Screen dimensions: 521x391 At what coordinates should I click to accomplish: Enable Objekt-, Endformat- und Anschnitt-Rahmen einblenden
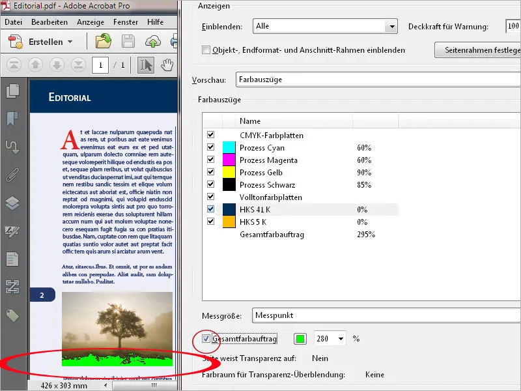(206, 50)
